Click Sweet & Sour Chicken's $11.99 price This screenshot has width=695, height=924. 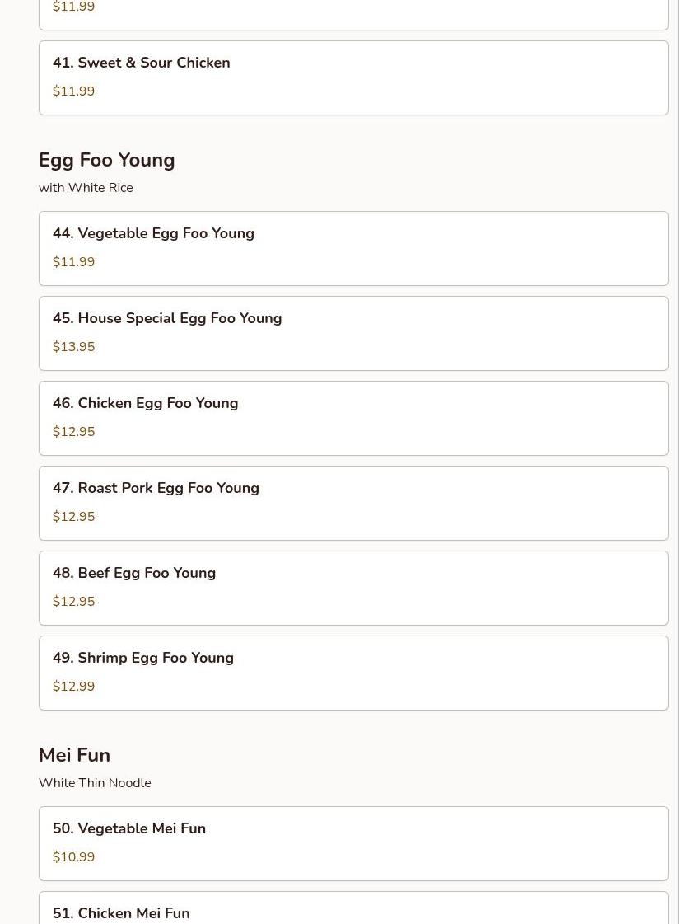(73, 91)
